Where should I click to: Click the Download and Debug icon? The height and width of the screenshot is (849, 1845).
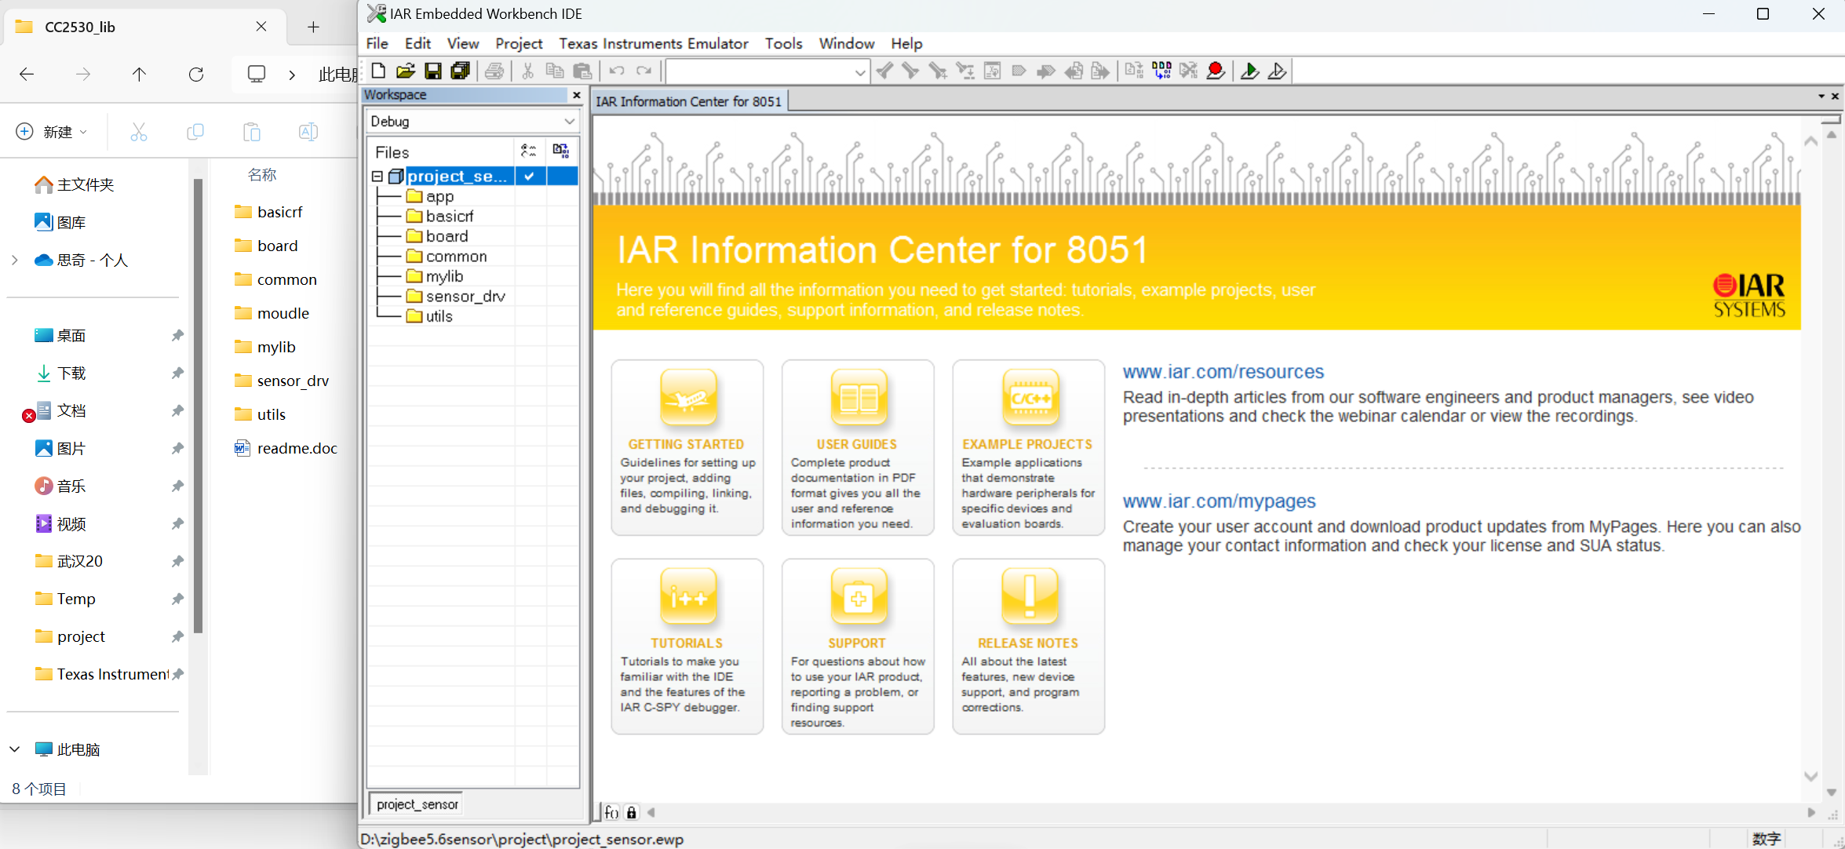pos(1249,71)
